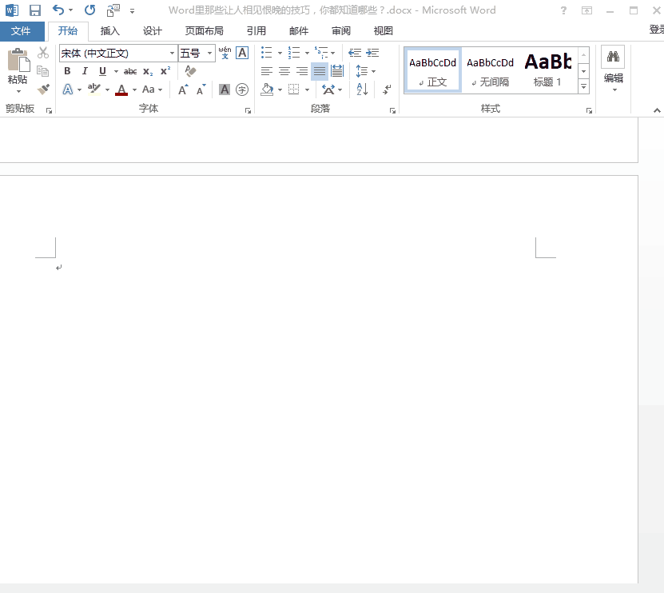
Task: Select the Format Painter brush
Action: click(x=43, y=89)
